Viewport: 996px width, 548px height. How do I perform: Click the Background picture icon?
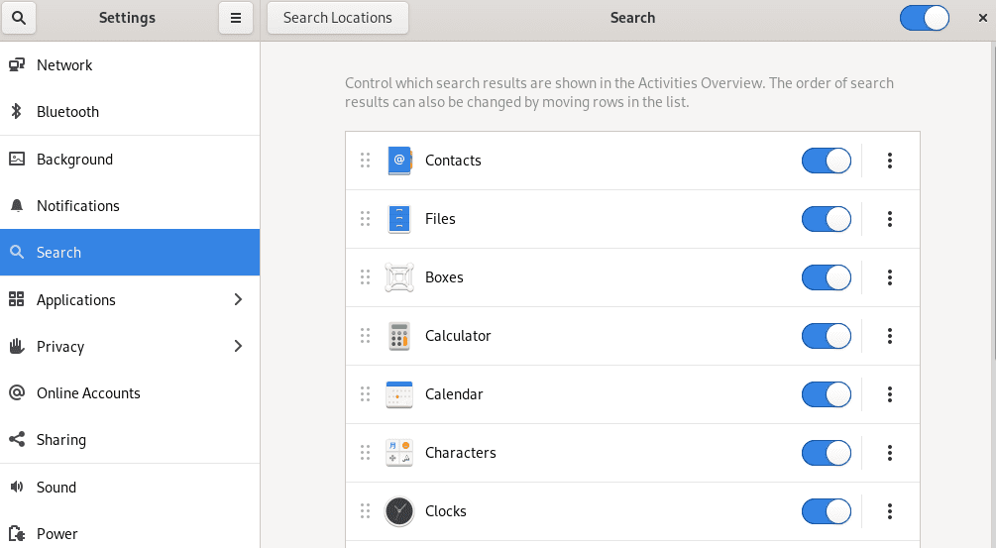pyautogui.click(x=17, y=159)
